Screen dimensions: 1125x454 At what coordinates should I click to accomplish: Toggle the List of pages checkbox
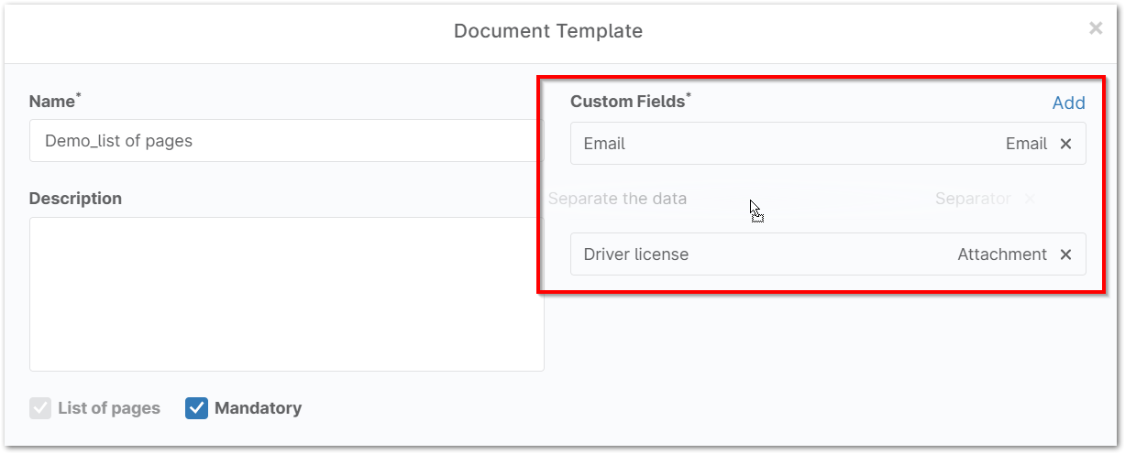[x=40, y=408]
